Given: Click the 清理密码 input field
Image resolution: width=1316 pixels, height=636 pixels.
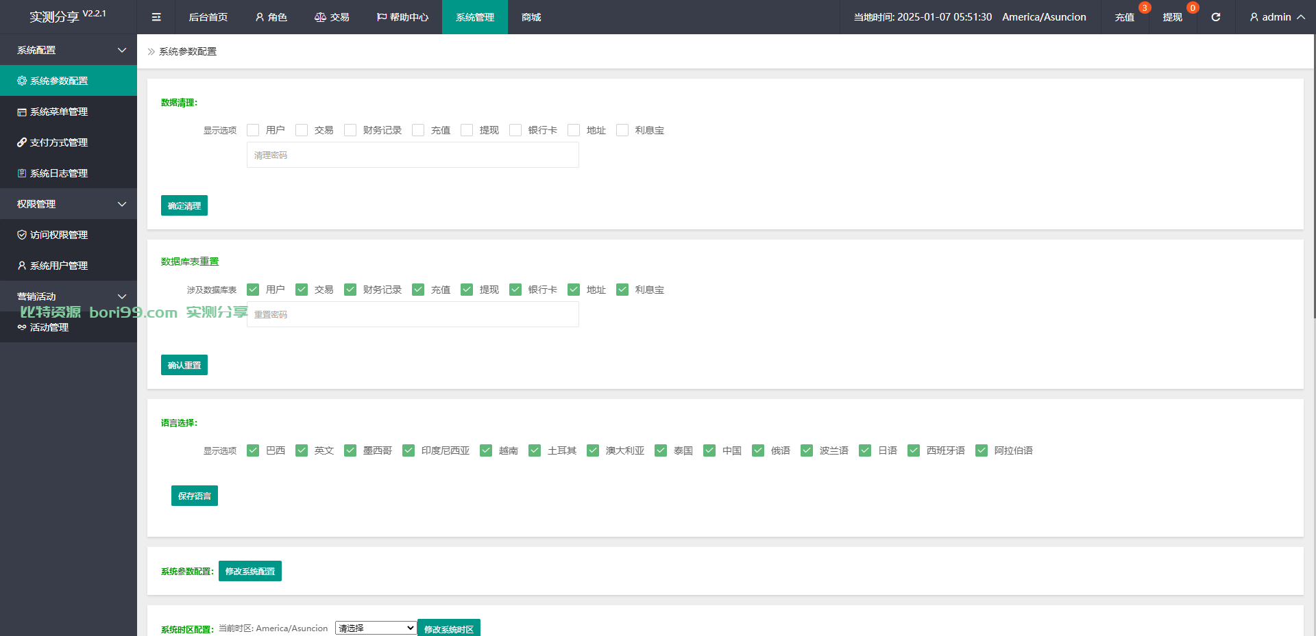Looking at the screenshot, I should click(413, 155).
